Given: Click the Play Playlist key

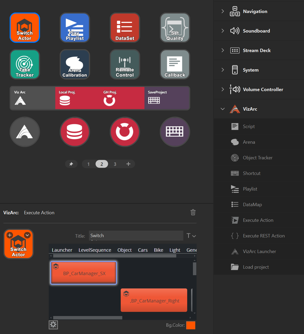Looking at the screenshot, I should (x=75, y=28).
